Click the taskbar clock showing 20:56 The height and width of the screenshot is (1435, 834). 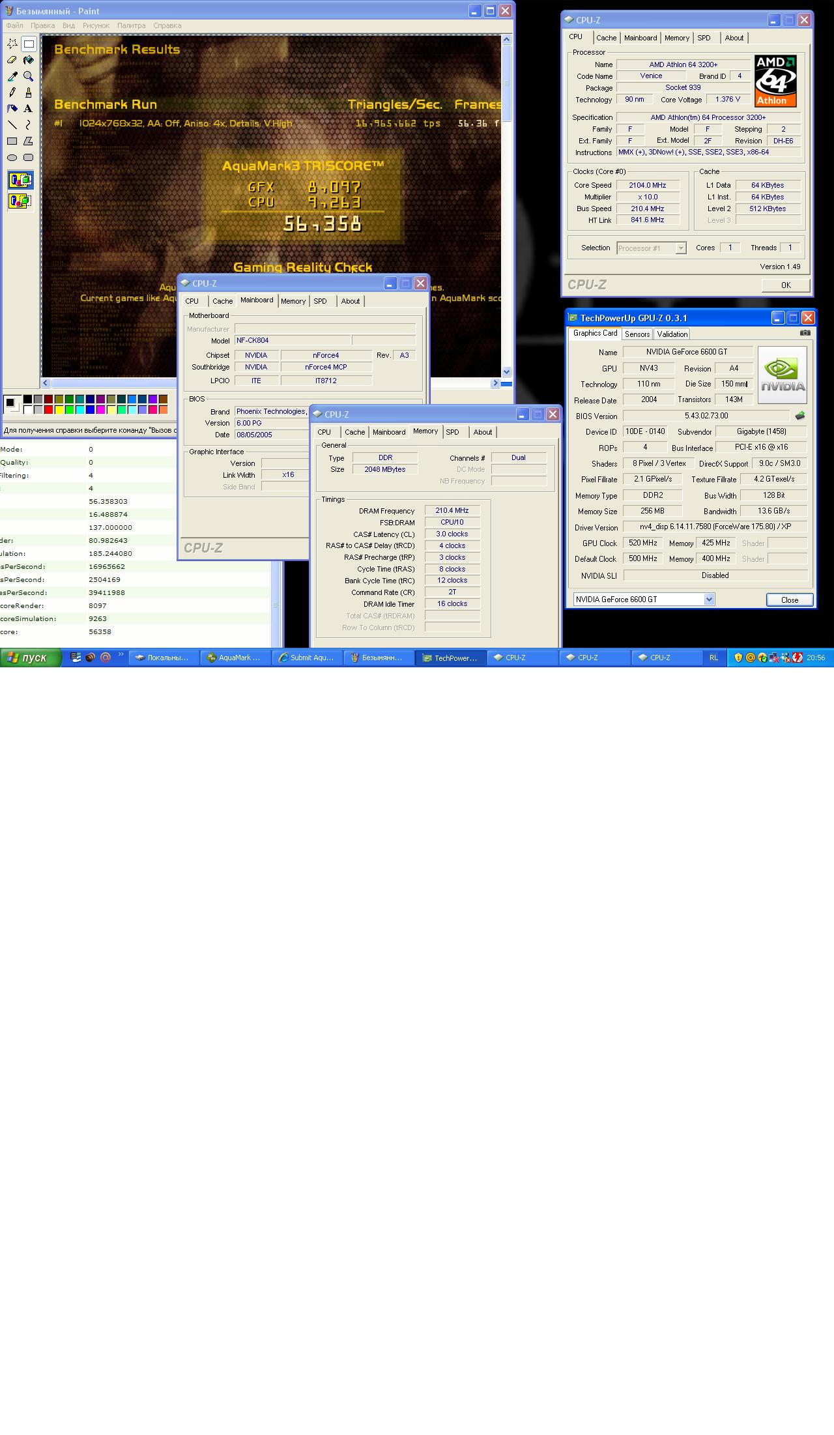click(816, 658)
